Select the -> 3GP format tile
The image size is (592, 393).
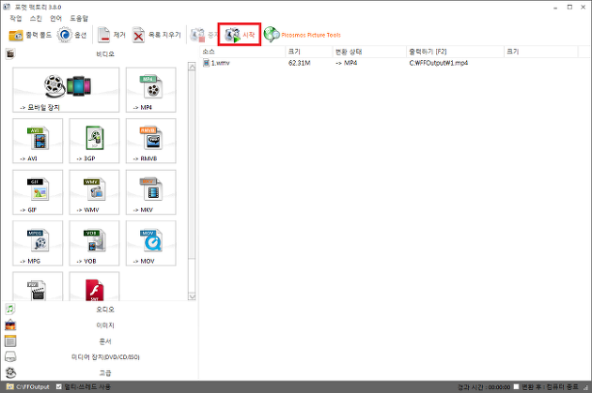pos(94,141)
